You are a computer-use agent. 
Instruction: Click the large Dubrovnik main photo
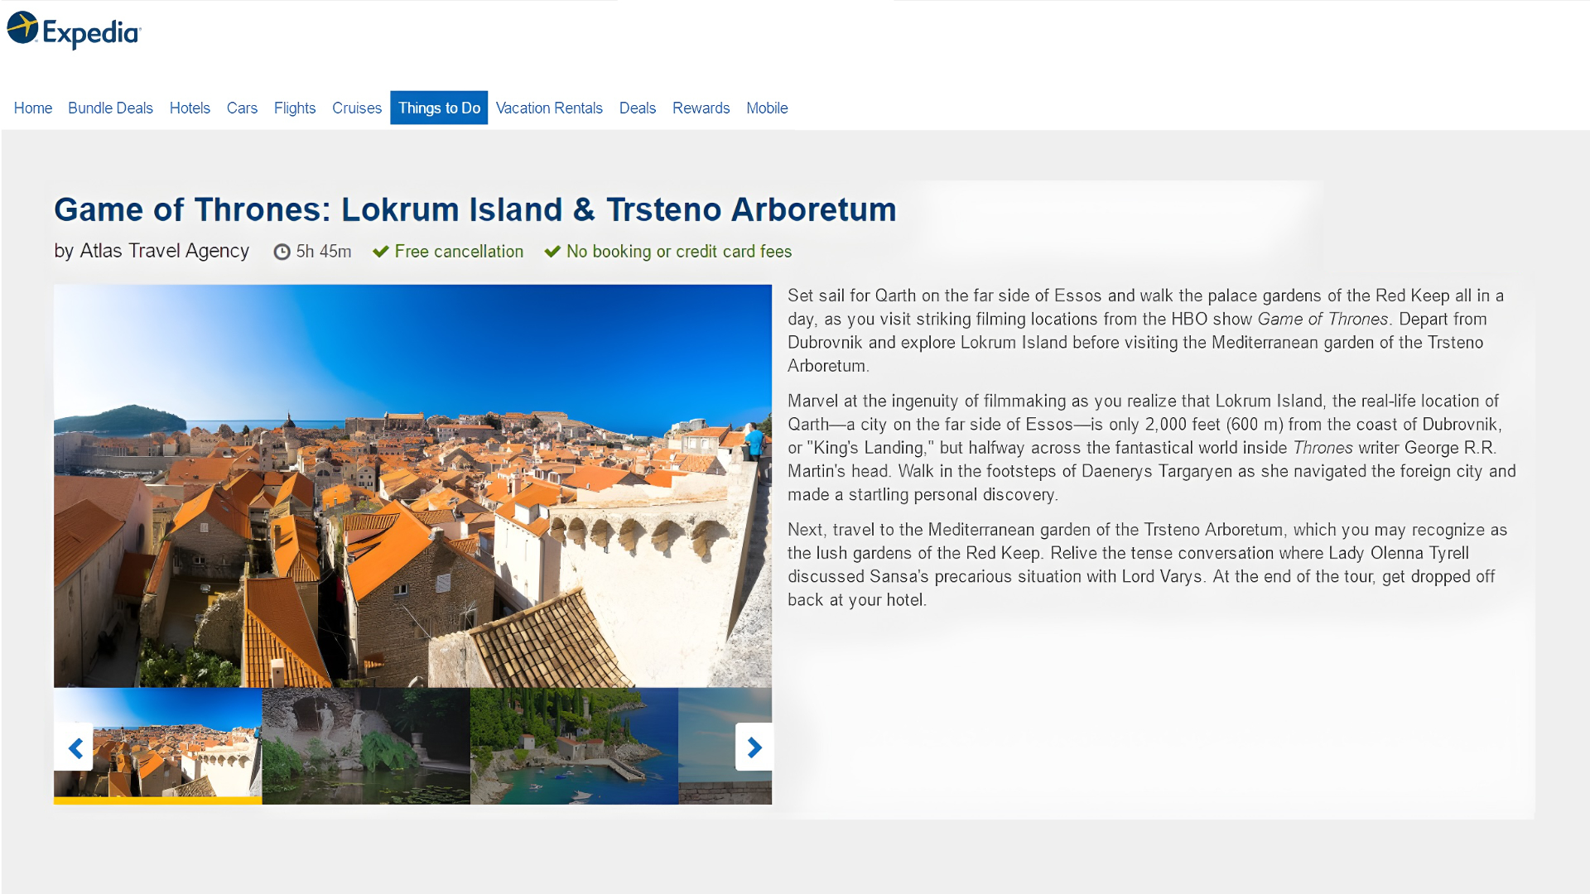pyautogui.click(x=412, y=486)
